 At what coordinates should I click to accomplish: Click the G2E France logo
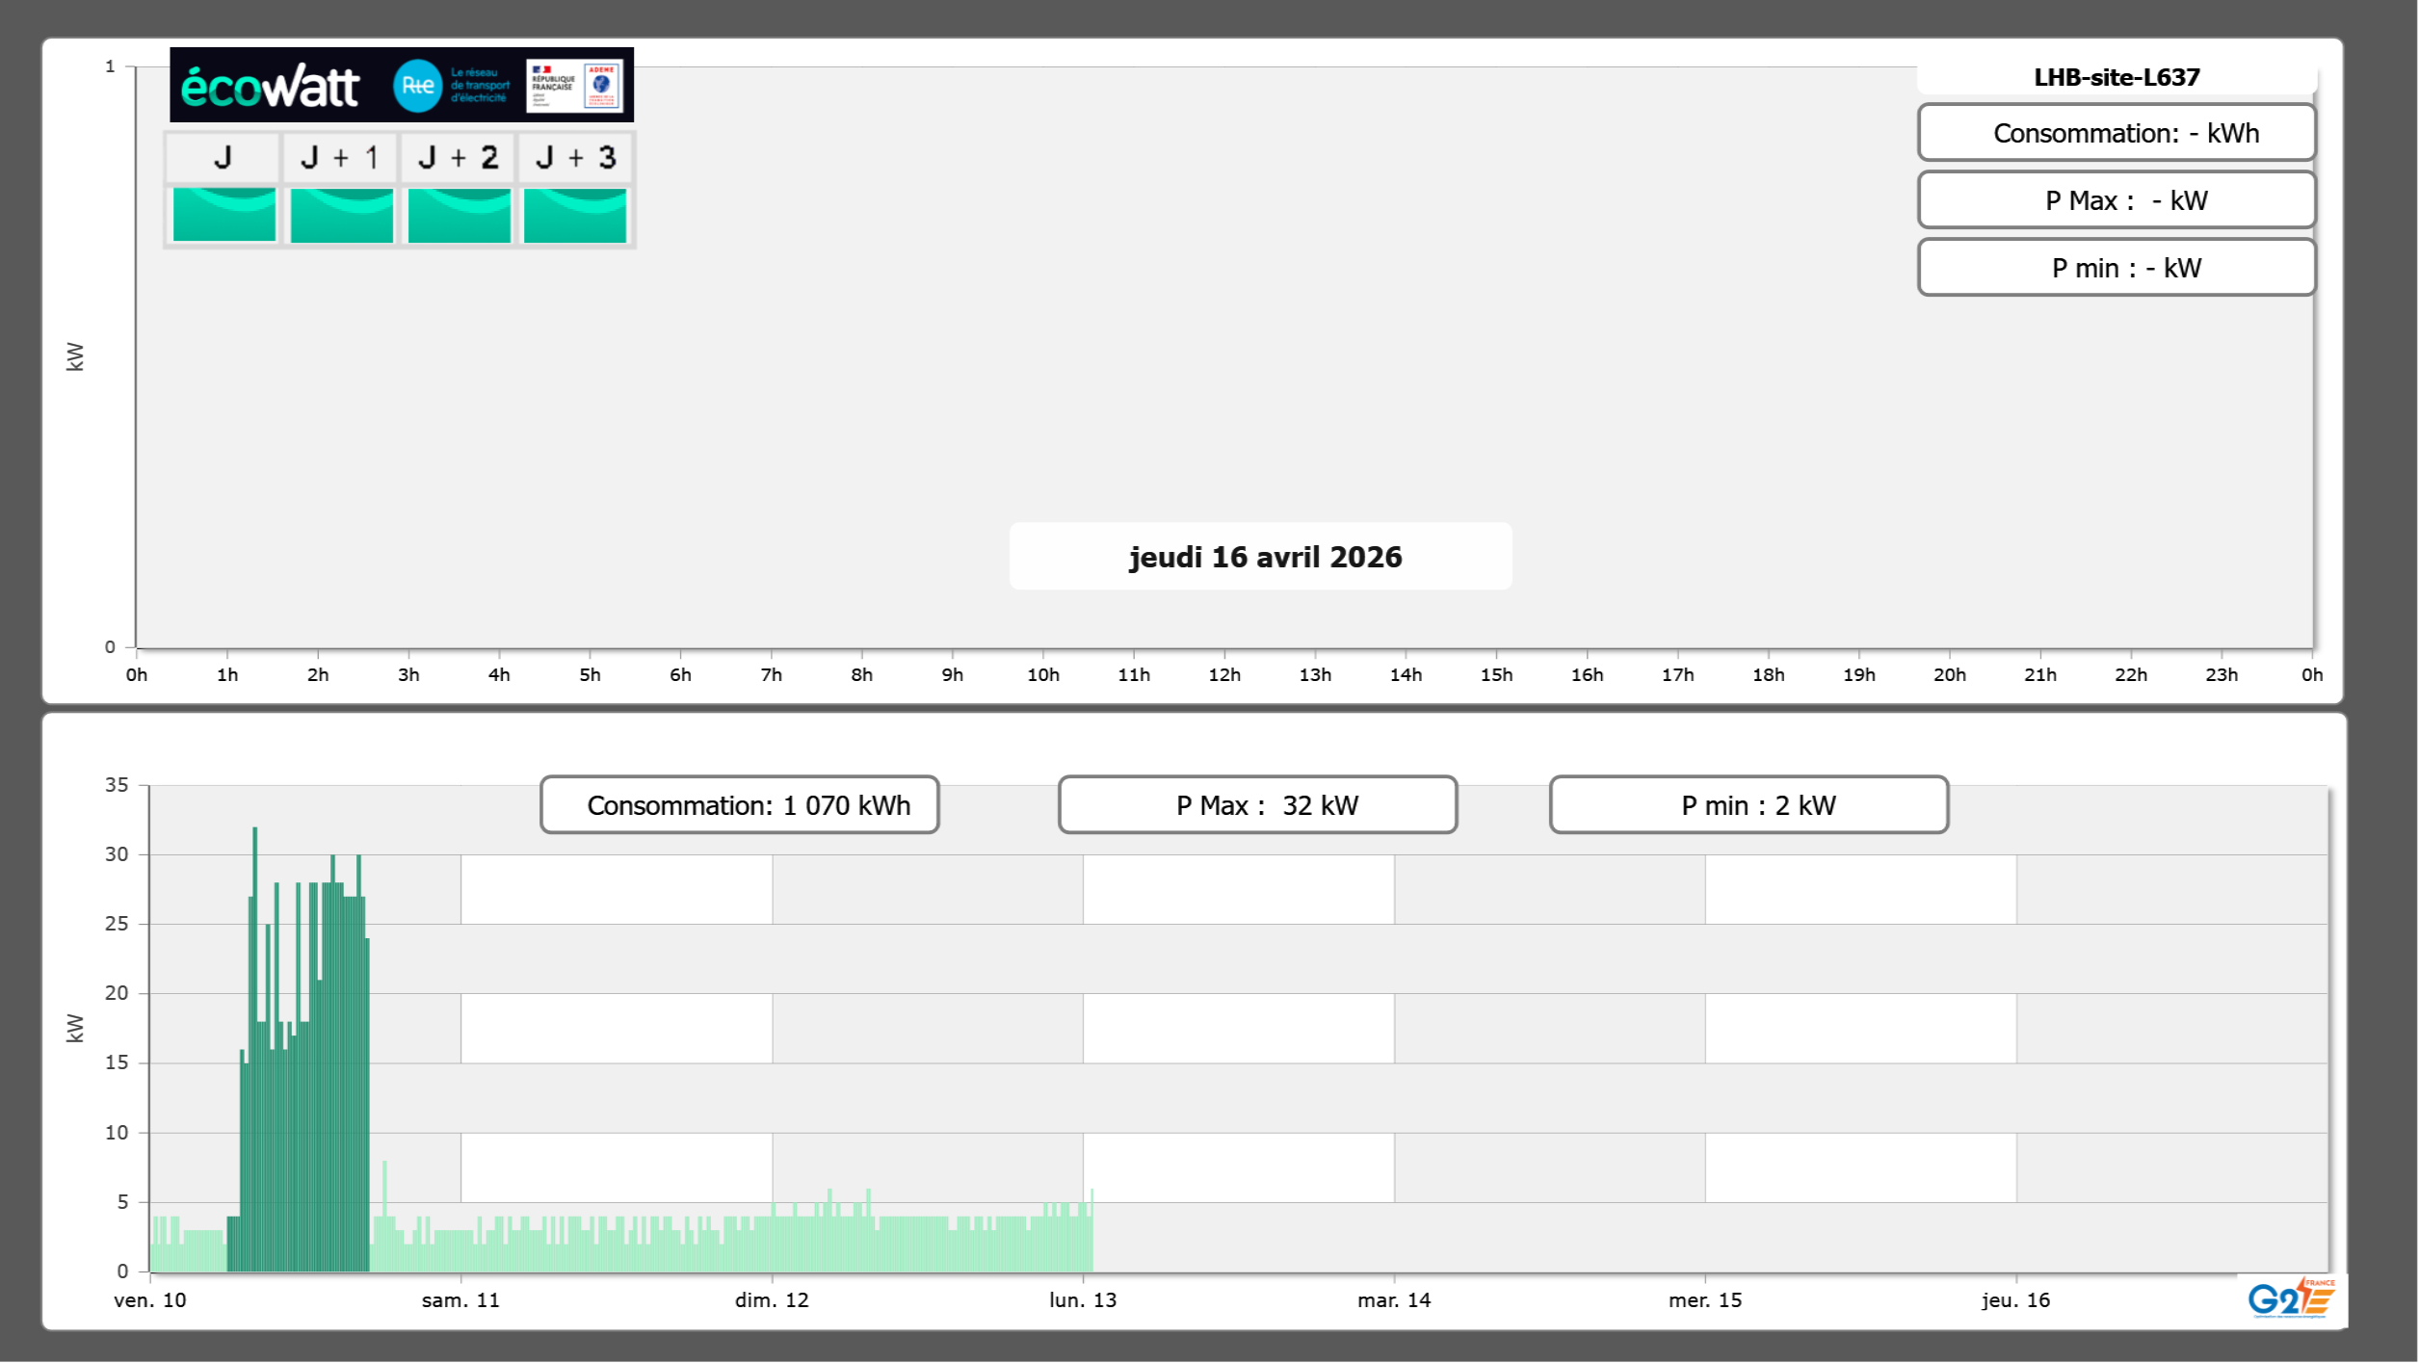pos(2290,1299)
